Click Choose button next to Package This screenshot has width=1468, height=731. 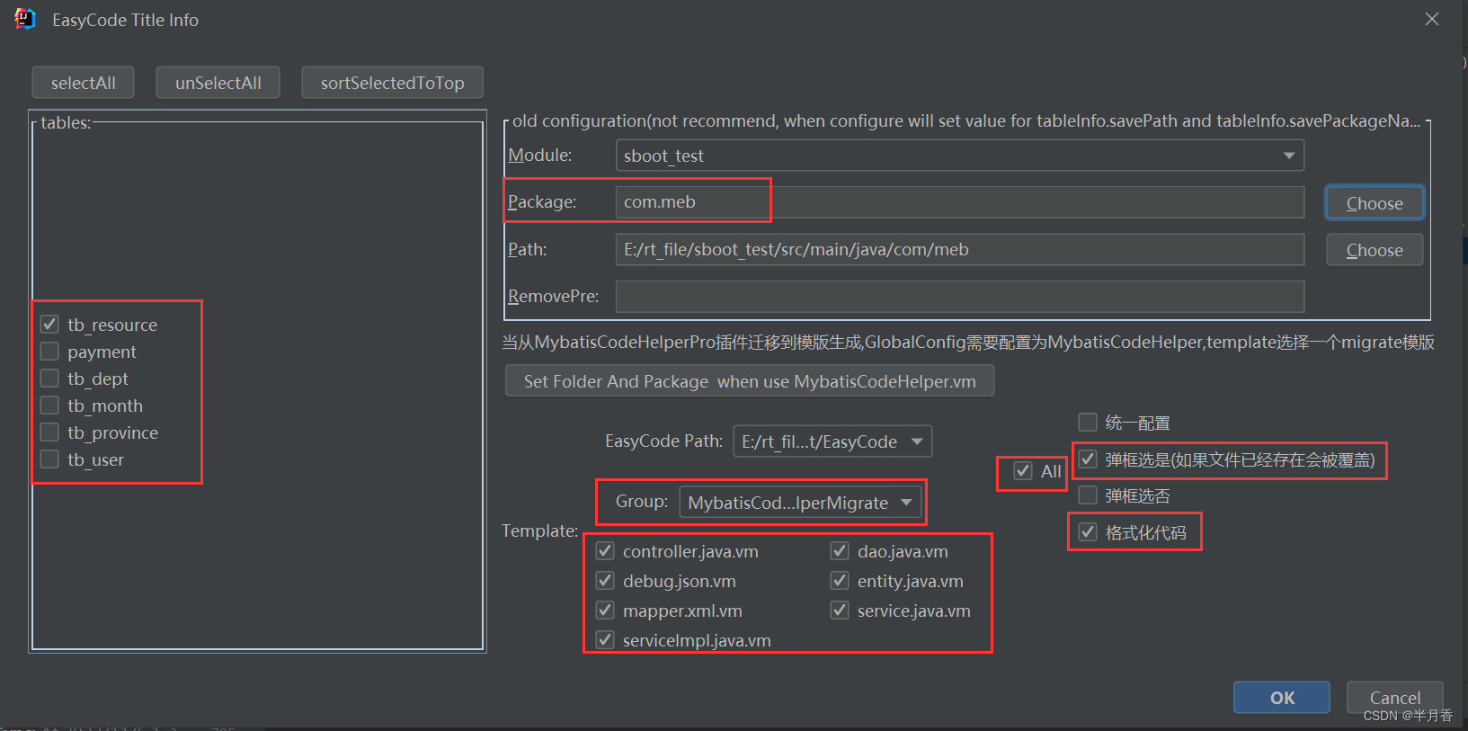[x=1375, y=203]
